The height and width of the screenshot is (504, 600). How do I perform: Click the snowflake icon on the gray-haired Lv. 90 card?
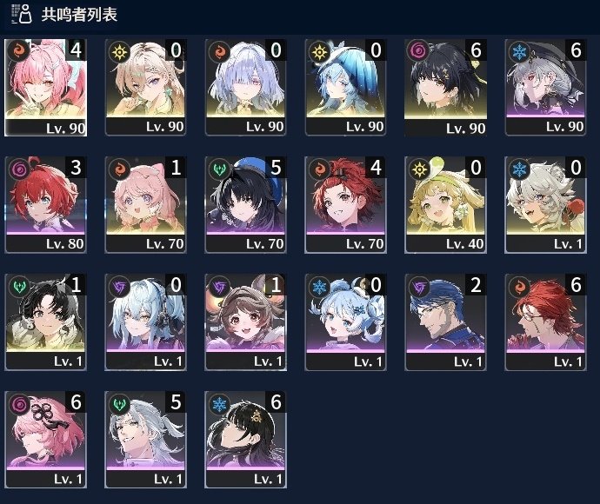[519, 51]
